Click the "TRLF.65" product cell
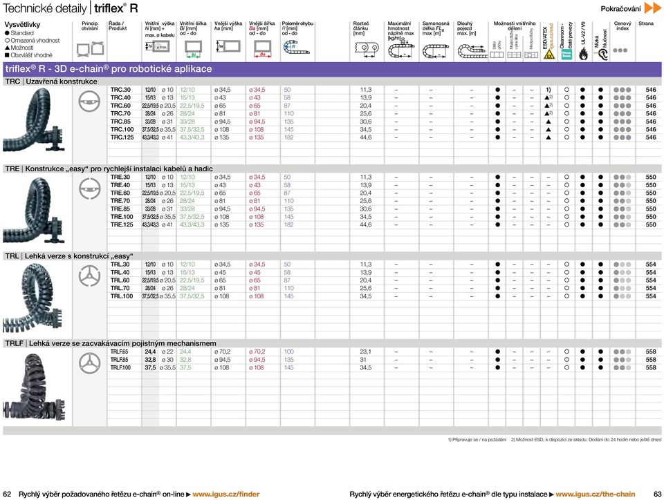 tap(120, 352)
